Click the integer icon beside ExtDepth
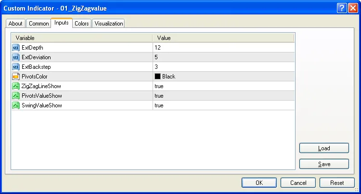The width and height of the screenshot is (361, 194). [16, 48]
